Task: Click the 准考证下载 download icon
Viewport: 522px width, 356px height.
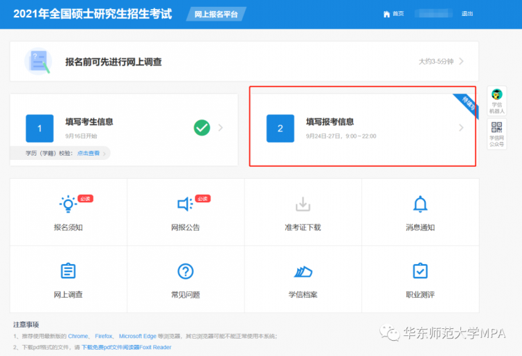Action: click(303, 204)
